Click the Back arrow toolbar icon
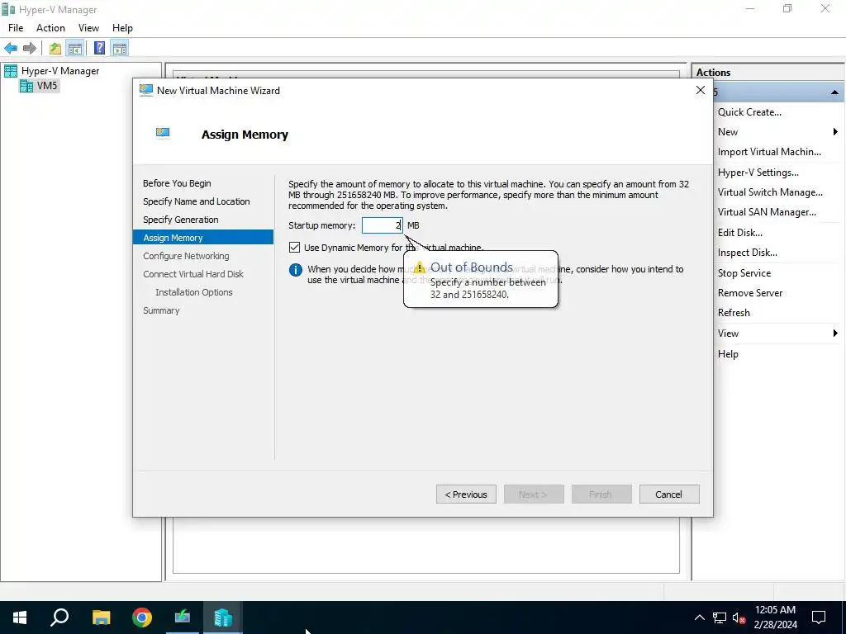This screenshot has width=846, height=634. tap(11, 49)
